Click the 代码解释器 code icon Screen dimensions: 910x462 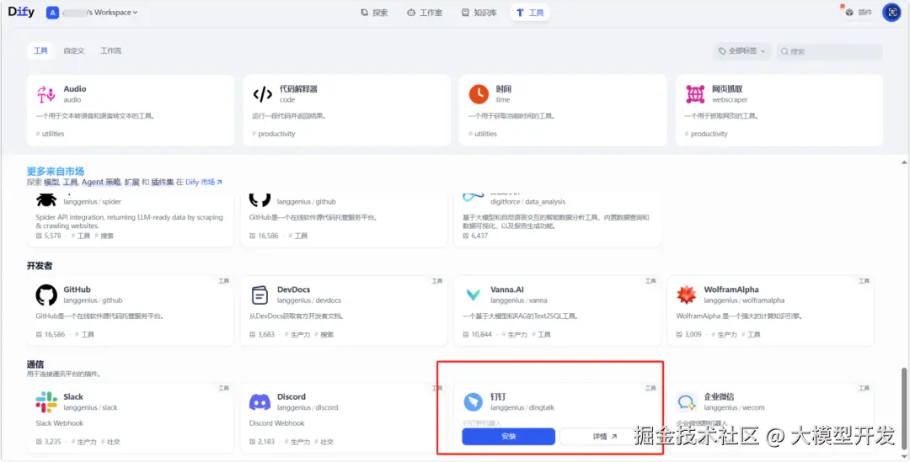coord(262,94)
